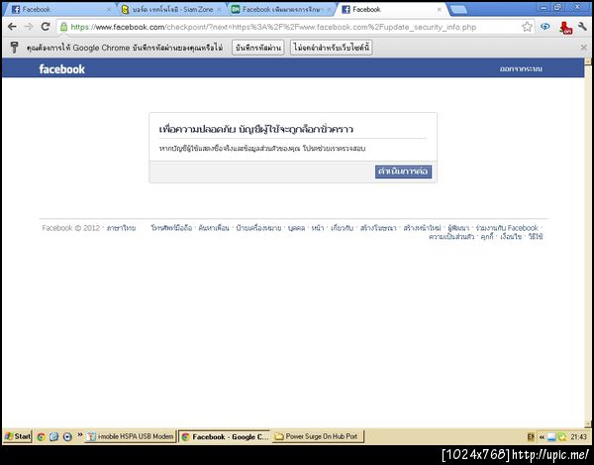Click the red extension icon in toolbar
The height and width of the screenshot is (465, 594).
click(565, 28)
